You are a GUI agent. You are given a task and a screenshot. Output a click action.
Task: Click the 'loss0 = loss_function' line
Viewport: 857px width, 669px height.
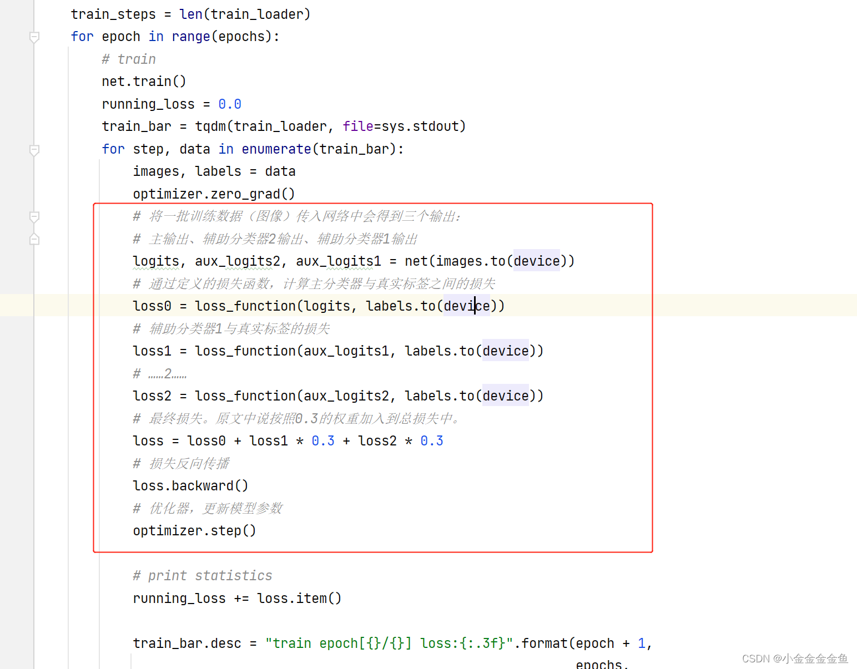[x=319, y=306]
